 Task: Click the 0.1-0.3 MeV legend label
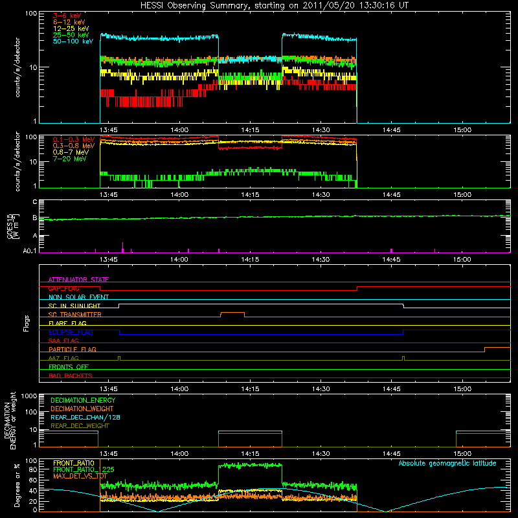(x=74, y=139)
